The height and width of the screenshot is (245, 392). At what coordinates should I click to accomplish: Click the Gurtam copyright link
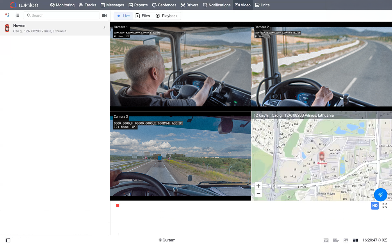(x=167, y=240)
